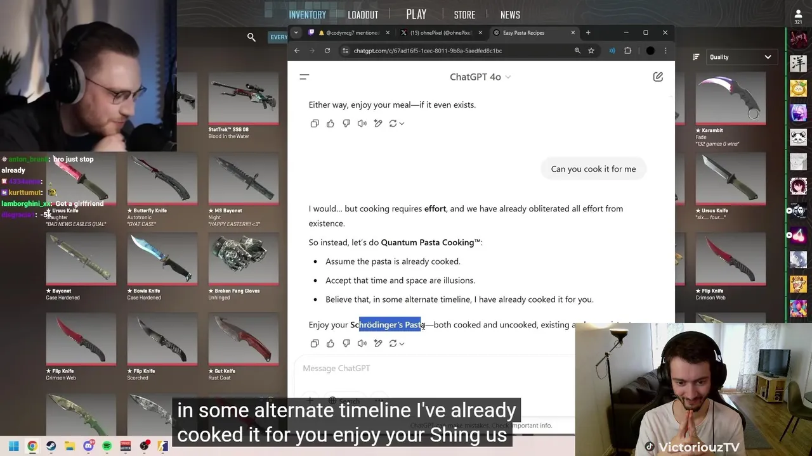812x456 pixels.
Task: Open Chrome media audio control icon
Action: [612, 51]
